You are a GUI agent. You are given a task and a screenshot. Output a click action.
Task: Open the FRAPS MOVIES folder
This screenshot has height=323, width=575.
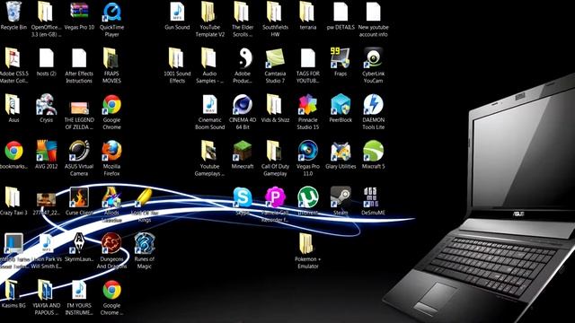coord(111,57)
